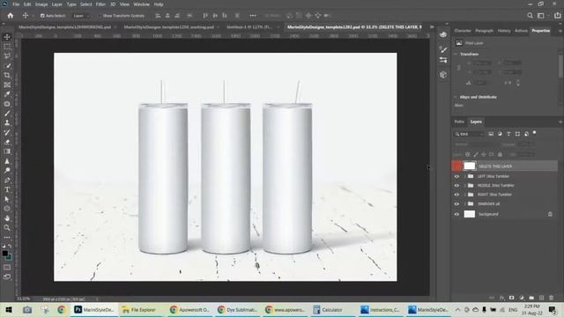Open the workspace switcher icon
The width and height of the screenshot is (564, 317).
(x=540, y=16)
